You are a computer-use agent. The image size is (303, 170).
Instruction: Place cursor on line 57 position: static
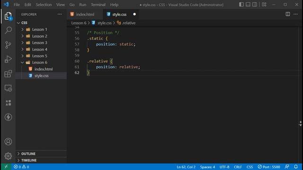pos(116,44)
